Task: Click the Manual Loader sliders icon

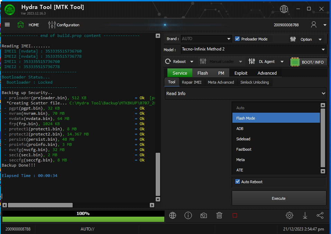Action: [x=203, y=62]
